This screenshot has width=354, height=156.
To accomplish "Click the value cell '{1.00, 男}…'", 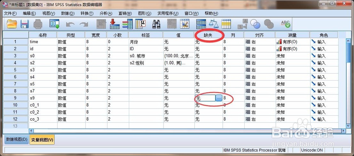I will pos(178,63).
